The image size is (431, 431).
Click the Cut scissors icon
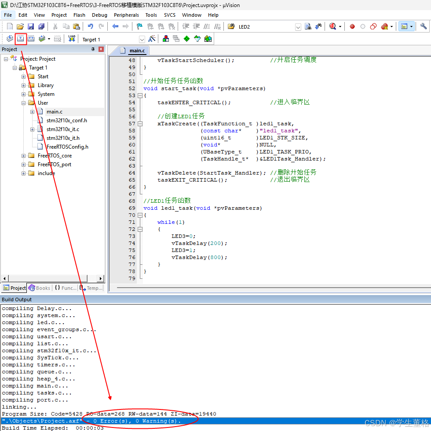click(x=55, y=26)
